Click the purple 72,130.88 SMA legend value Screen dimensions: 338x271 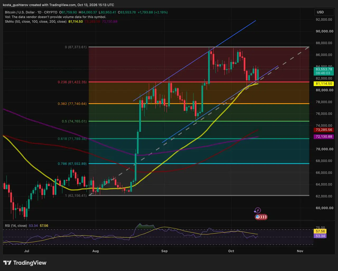click(110, 21)
